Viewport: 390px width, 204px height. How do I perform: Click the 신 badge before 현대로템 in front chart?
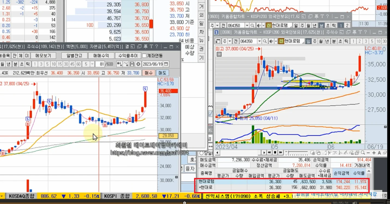coord(281,41)
